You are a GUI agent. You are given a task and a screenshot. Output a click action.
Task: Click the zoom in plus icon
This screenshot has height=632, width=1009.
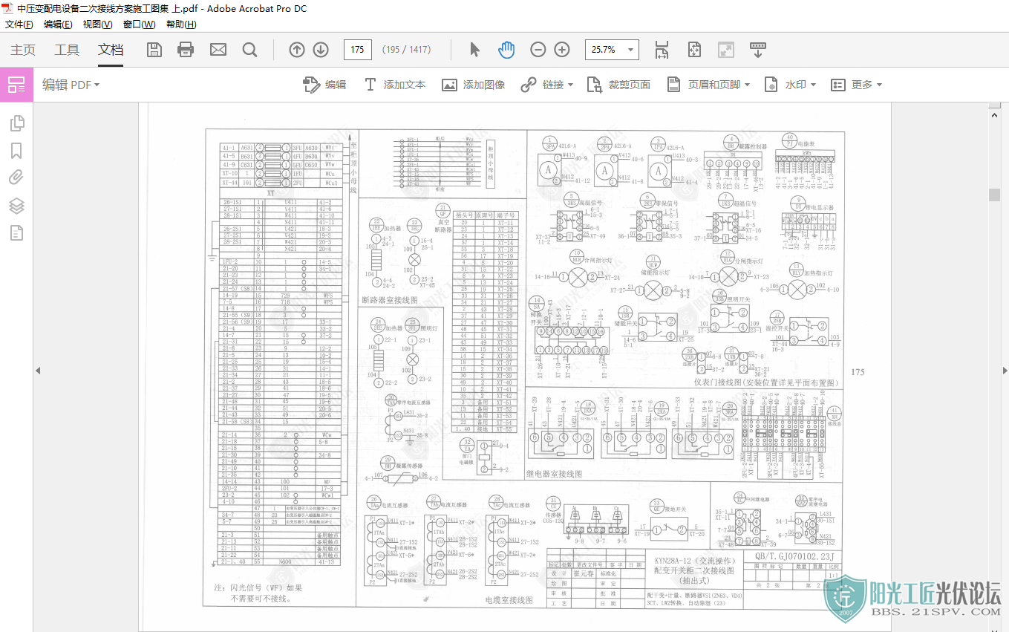coord(562,50)
